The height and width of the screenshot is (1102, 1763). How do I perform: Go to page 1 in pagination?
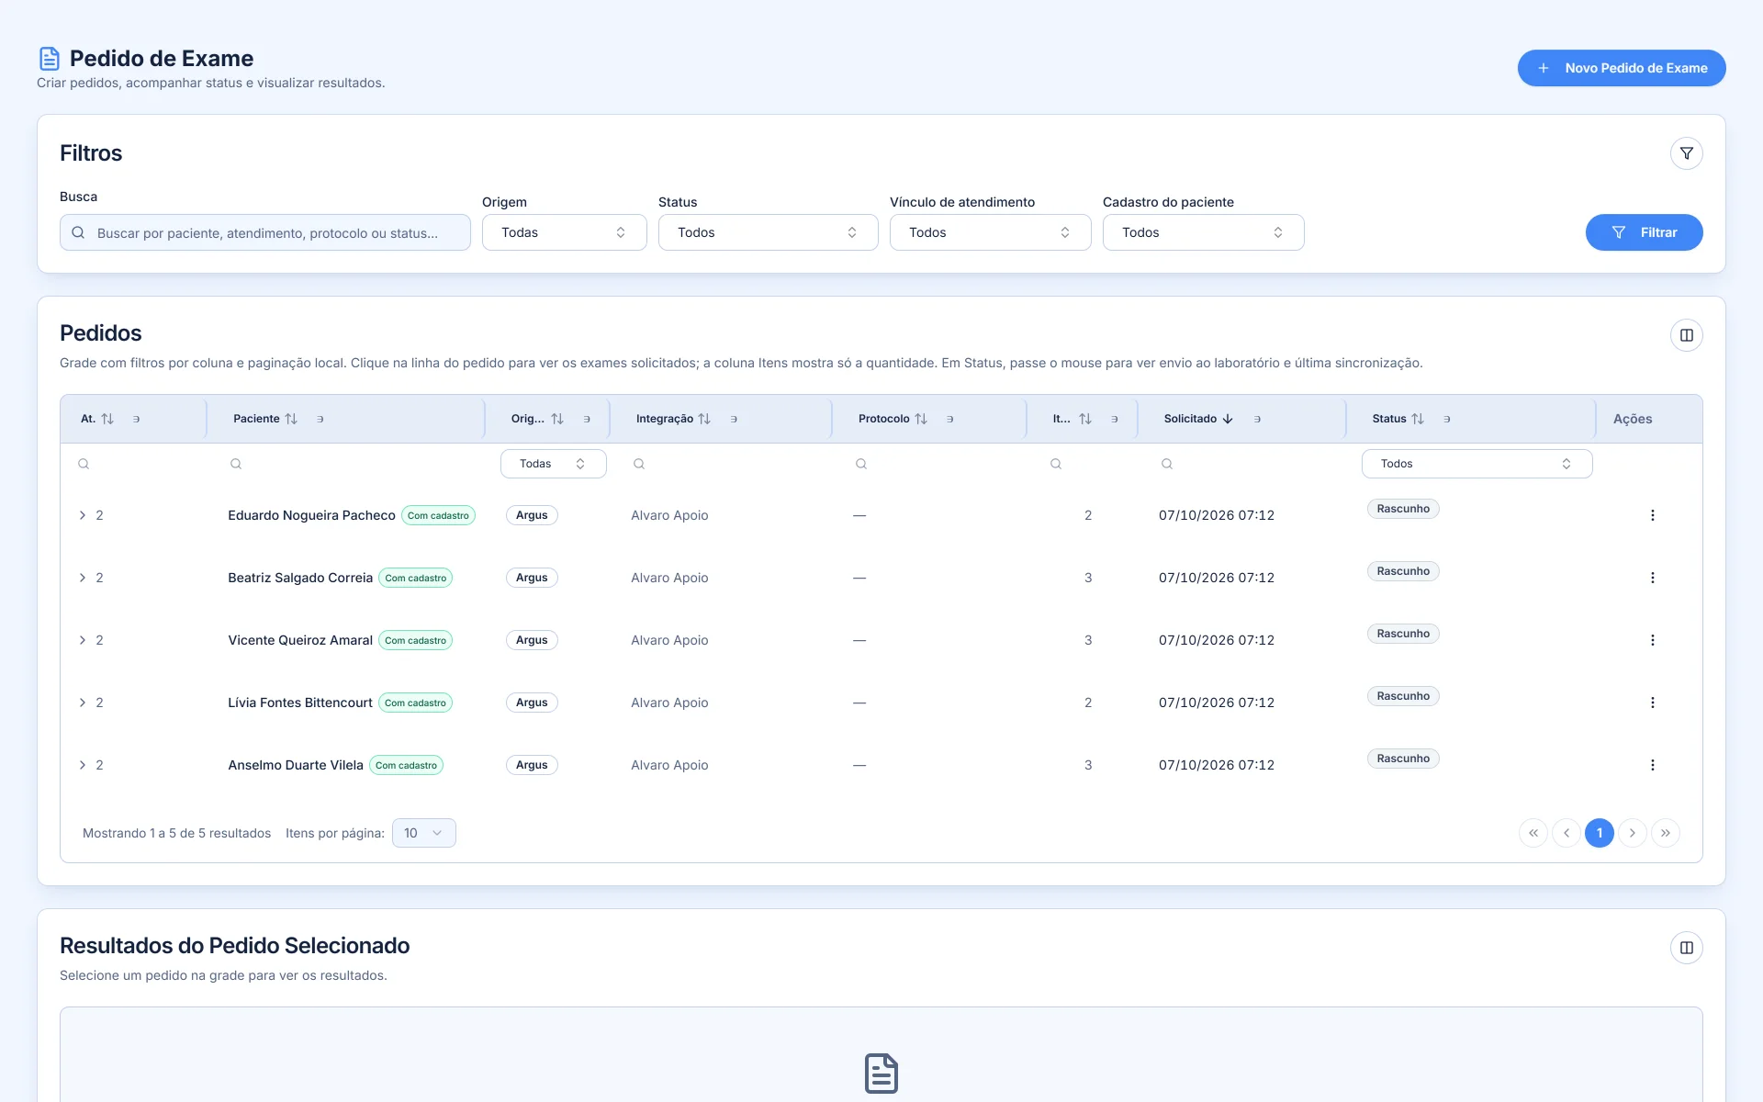[x=1599, y=833]
